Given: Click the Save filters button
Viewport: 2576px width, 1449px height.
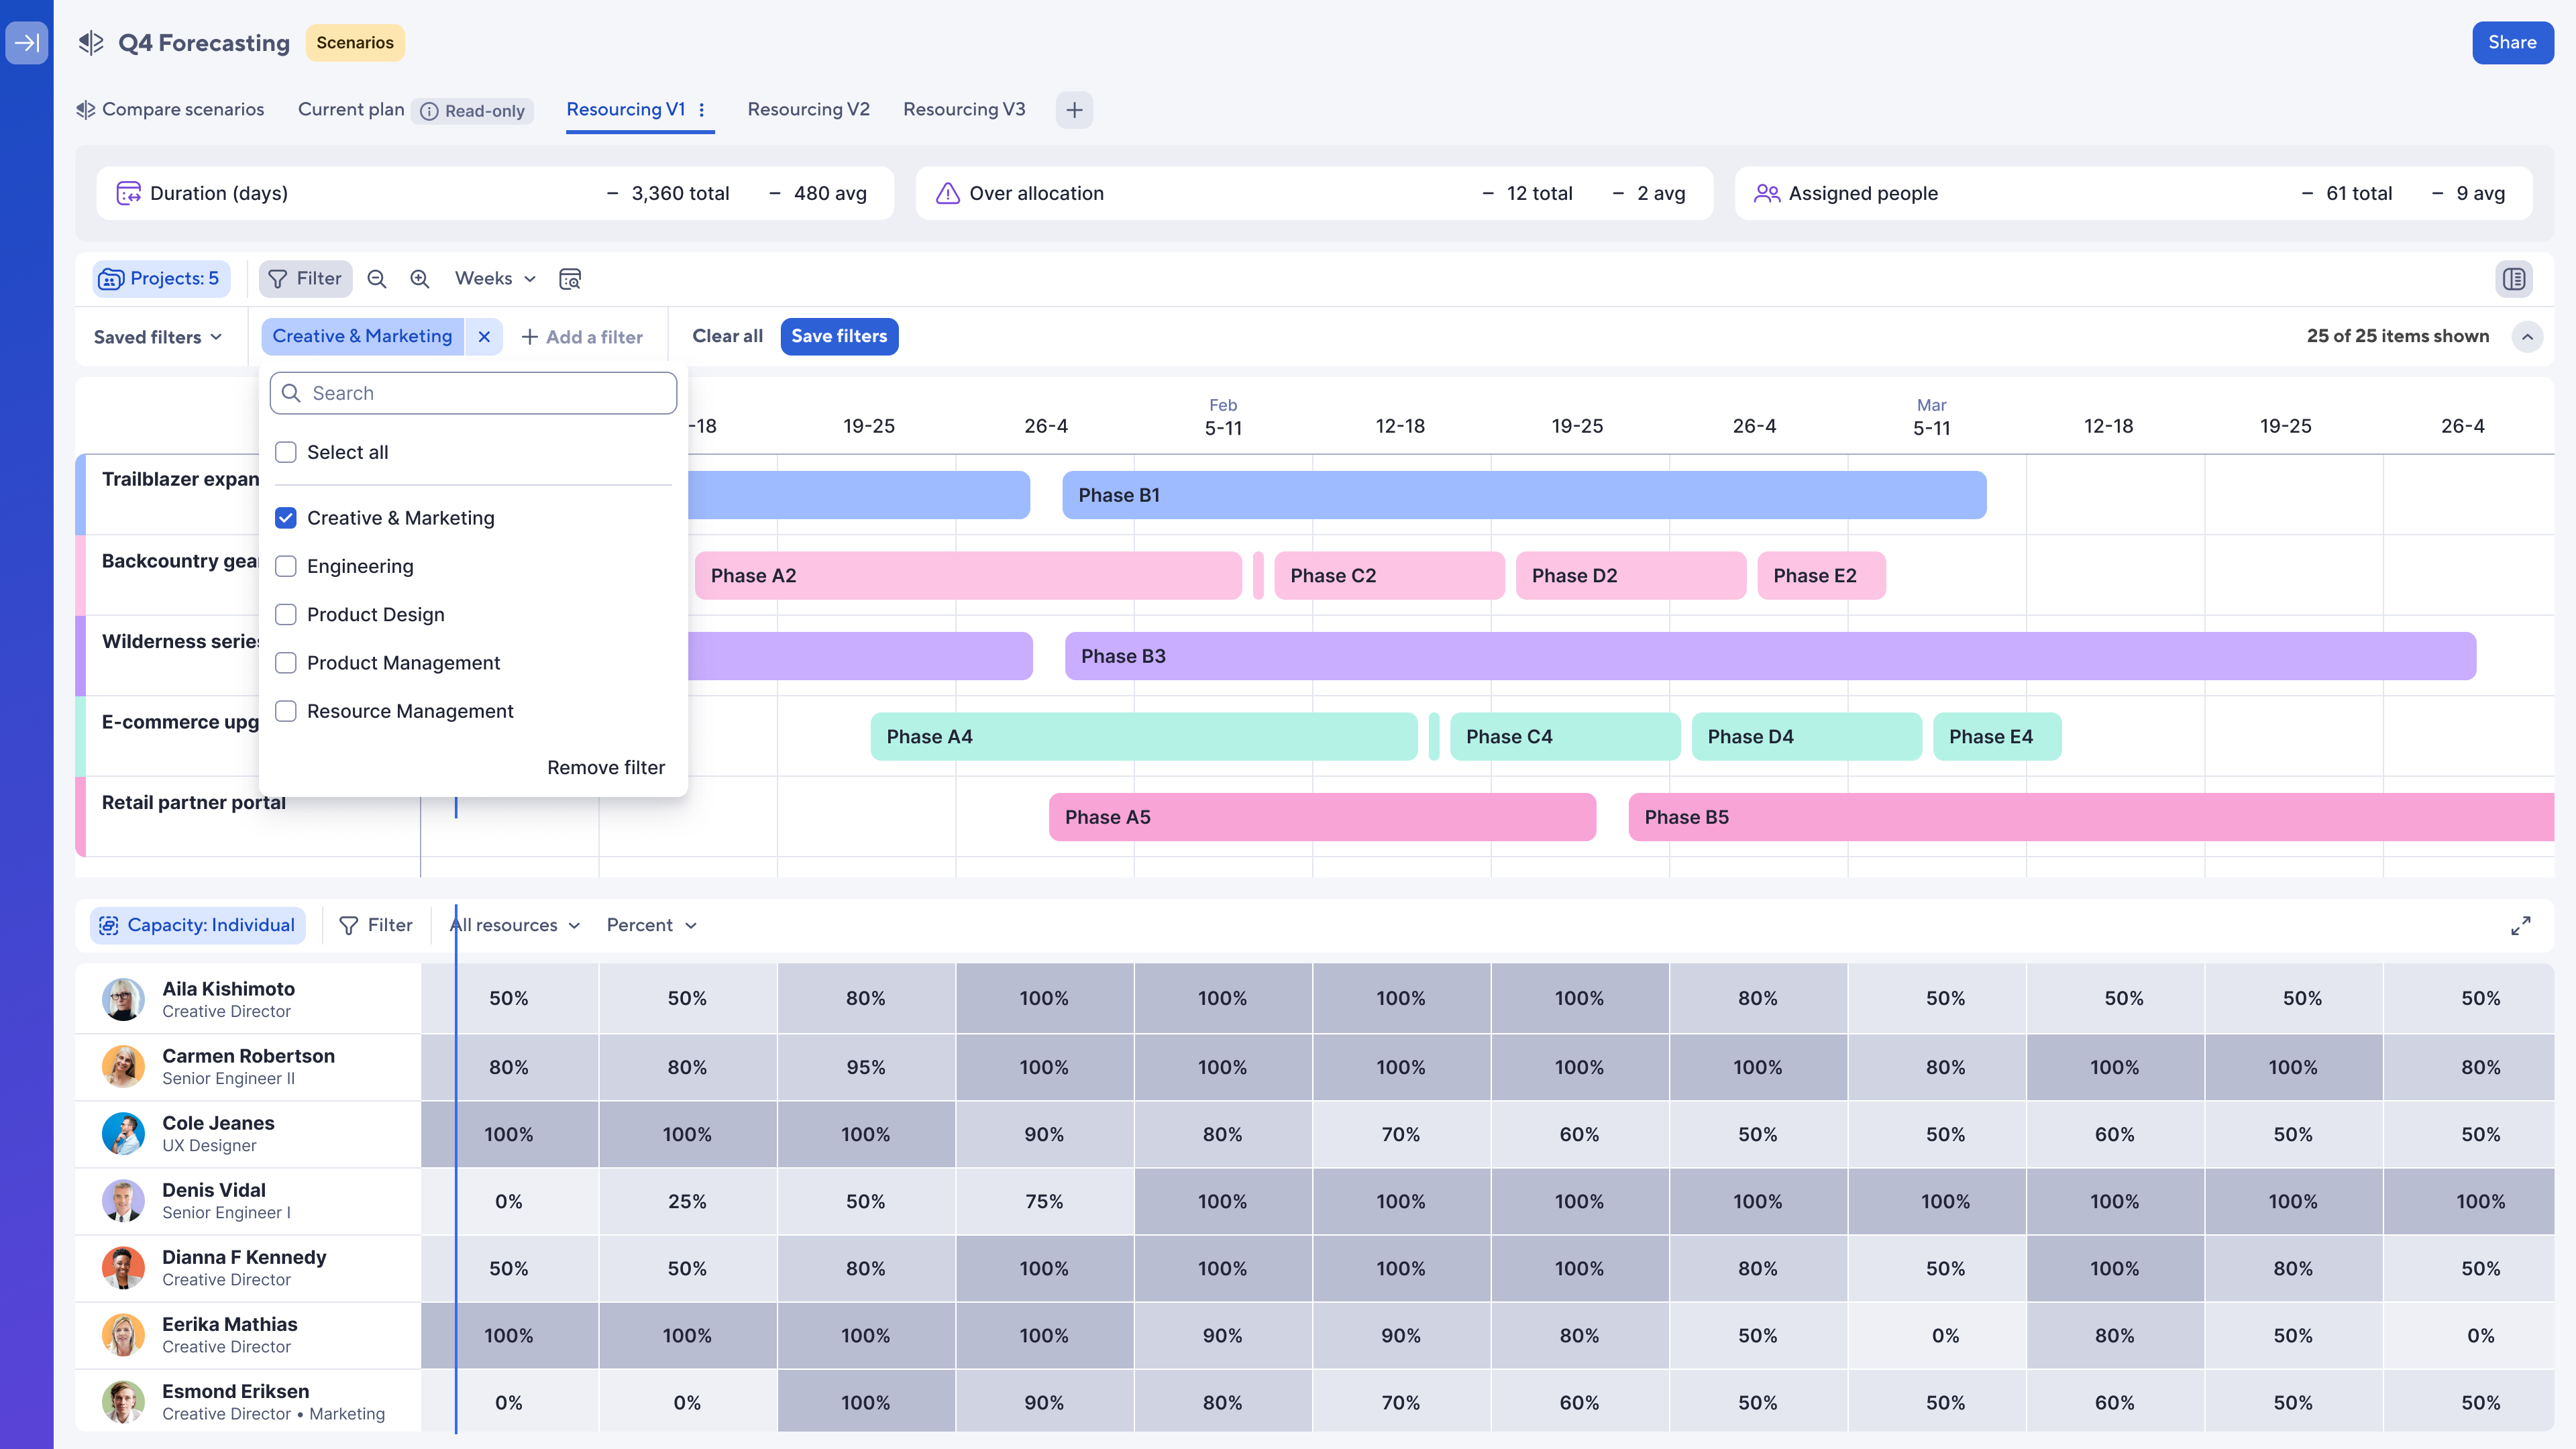Looking at the screenshot, I should coord(839,336).
